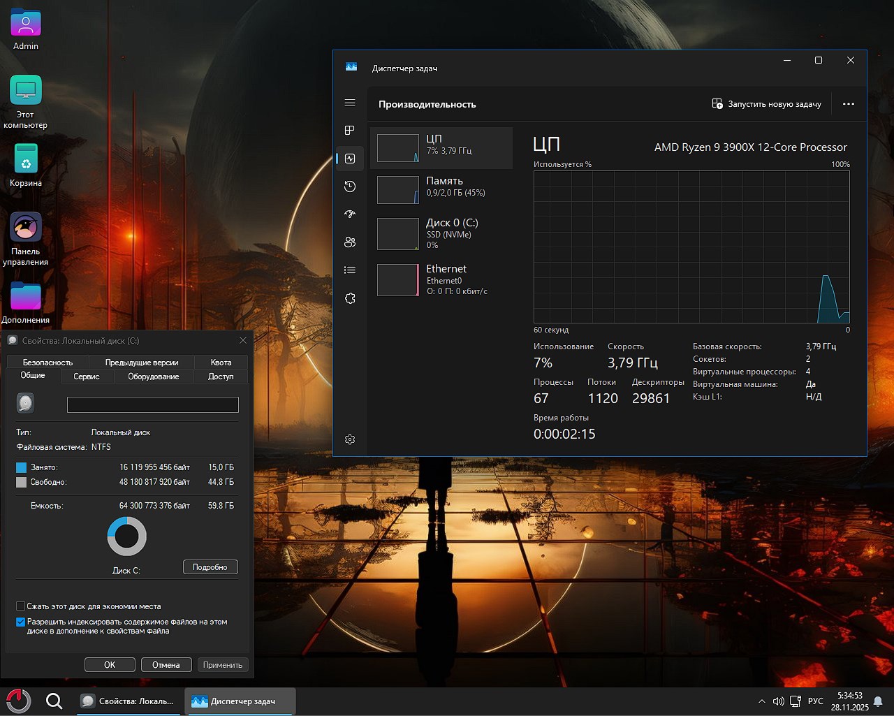894x716 pixels.
Task: Open the Services puzzle icon in sidebar
Action: [350, 298]
